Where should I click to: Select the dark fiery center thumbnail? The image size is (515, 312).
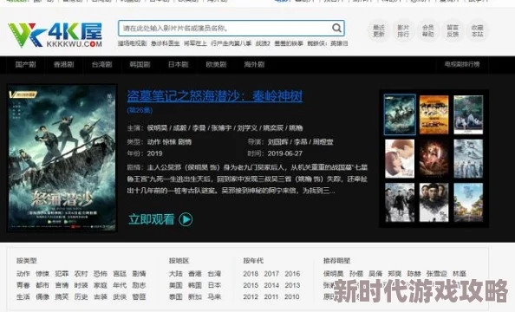click(434, 159)
